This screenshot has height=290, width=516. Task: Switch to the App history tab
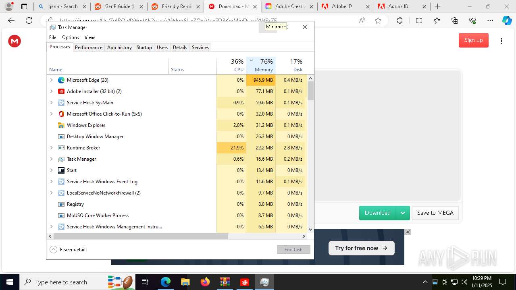point(119,48)
